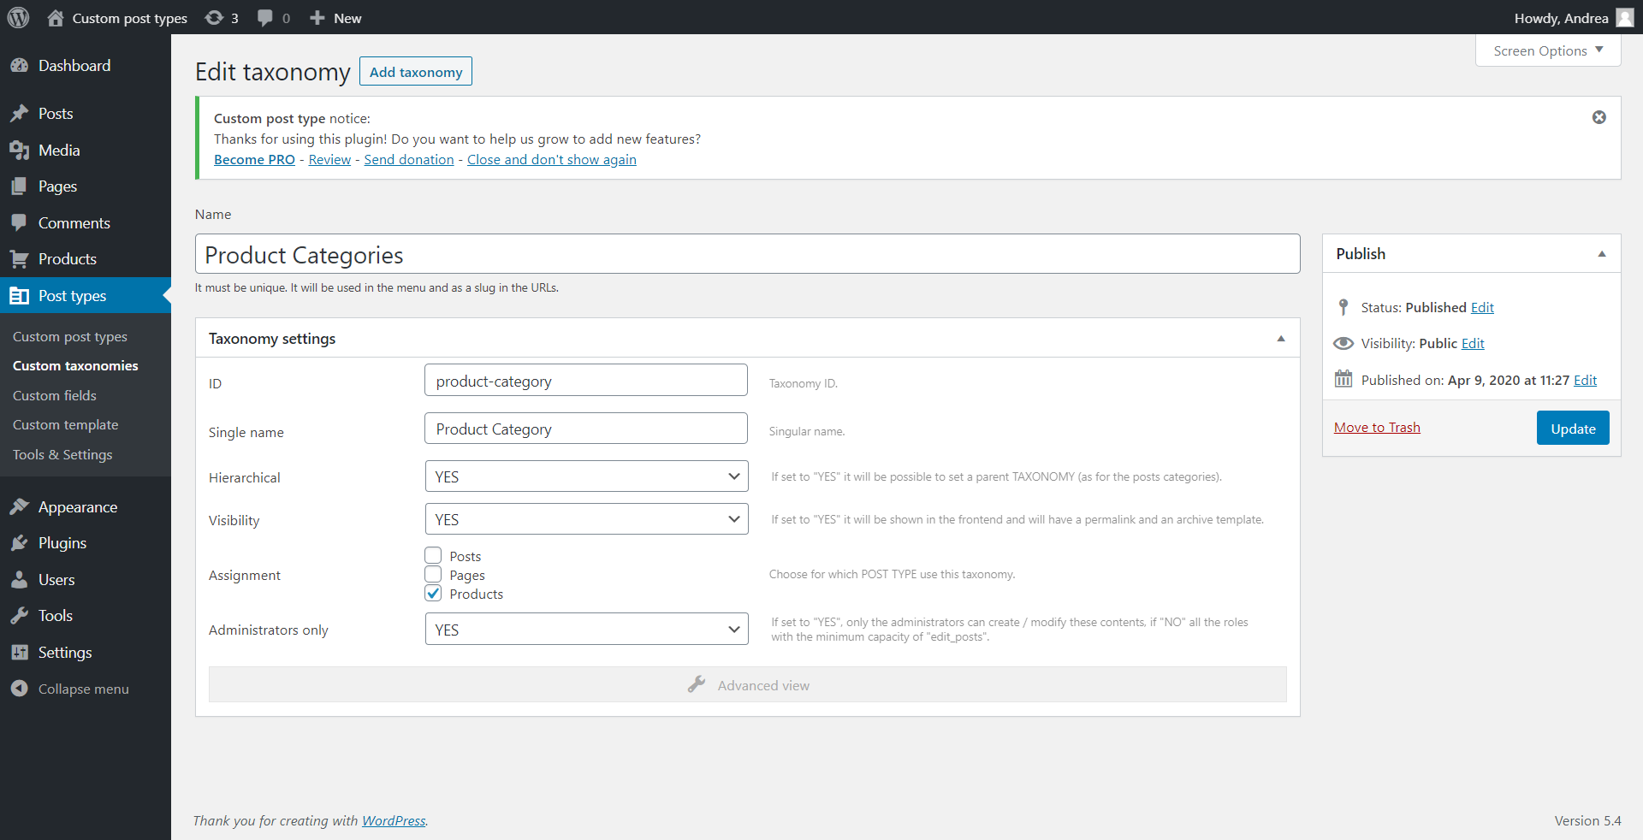Image resolution: width=1643 pixels, height=840 pixels.
Task: Click the Products cart icon
Action: click(20, 259)
